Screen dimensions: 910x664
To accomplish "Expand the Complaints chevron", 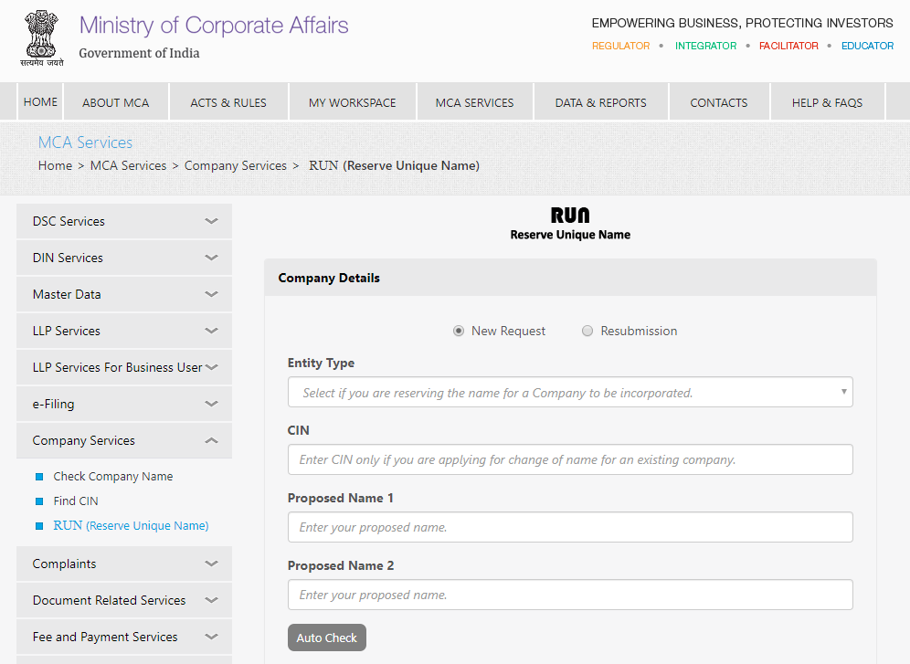I will [x=211, y=564].
